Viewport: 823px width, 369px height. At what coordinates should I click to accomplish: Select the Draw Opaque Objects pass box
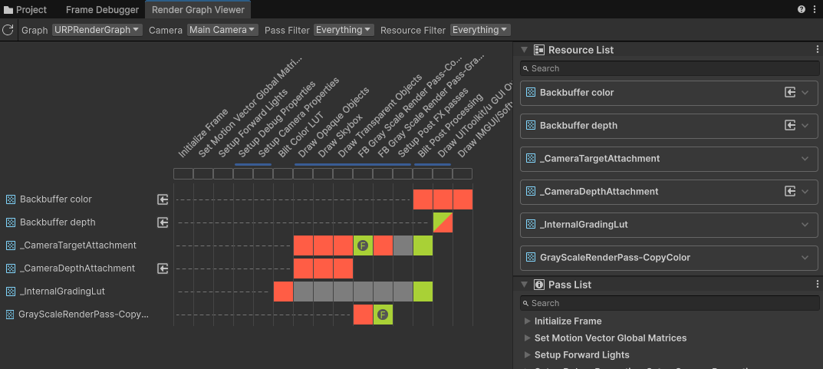click(x=303, y=173)
